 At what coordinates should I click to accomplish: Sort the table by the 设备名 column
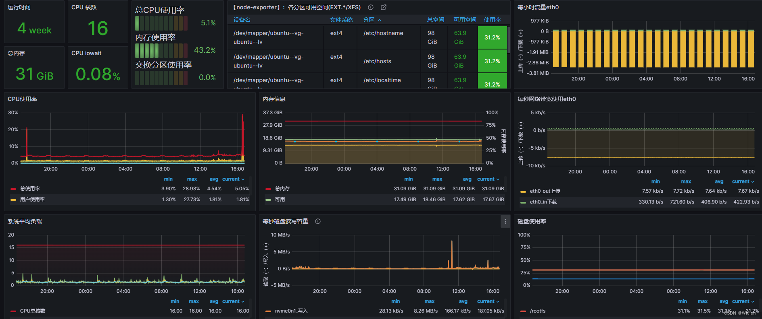tap(242, 20)
